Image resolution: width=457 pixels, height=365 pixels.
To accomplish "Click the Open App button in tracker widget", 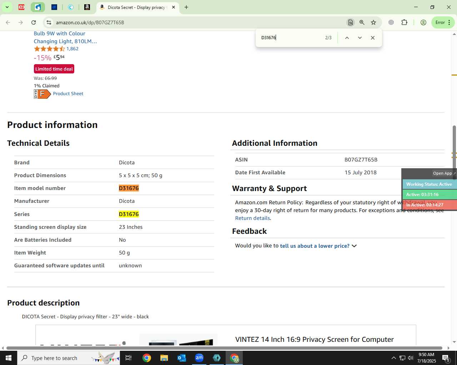I will [444, 173].
